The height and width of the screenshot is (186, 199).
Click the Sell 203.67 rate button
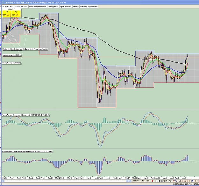(7, 14)
